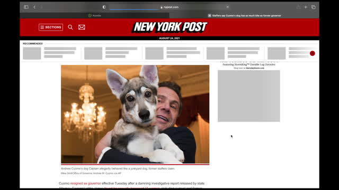This screenshot has width=339, height=190.
Task: Switch to the Rumble tab
Action: [94, 15]
